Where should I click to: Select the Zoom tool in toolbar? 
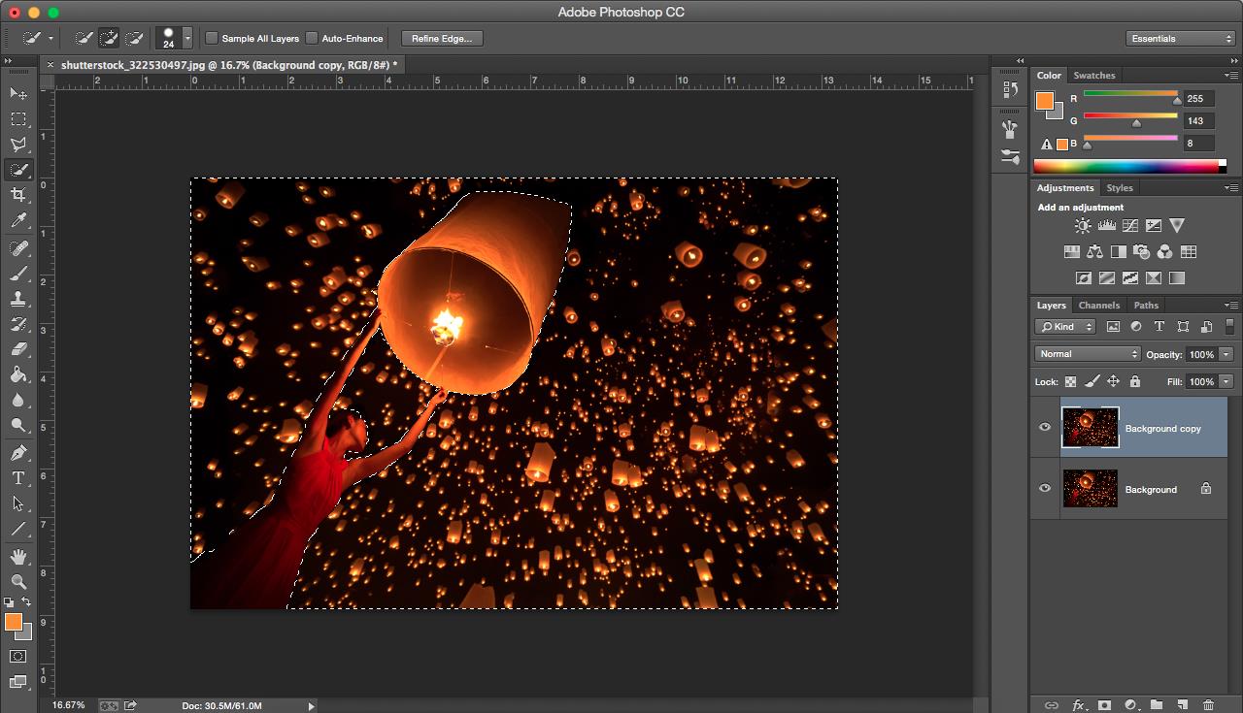18,582
